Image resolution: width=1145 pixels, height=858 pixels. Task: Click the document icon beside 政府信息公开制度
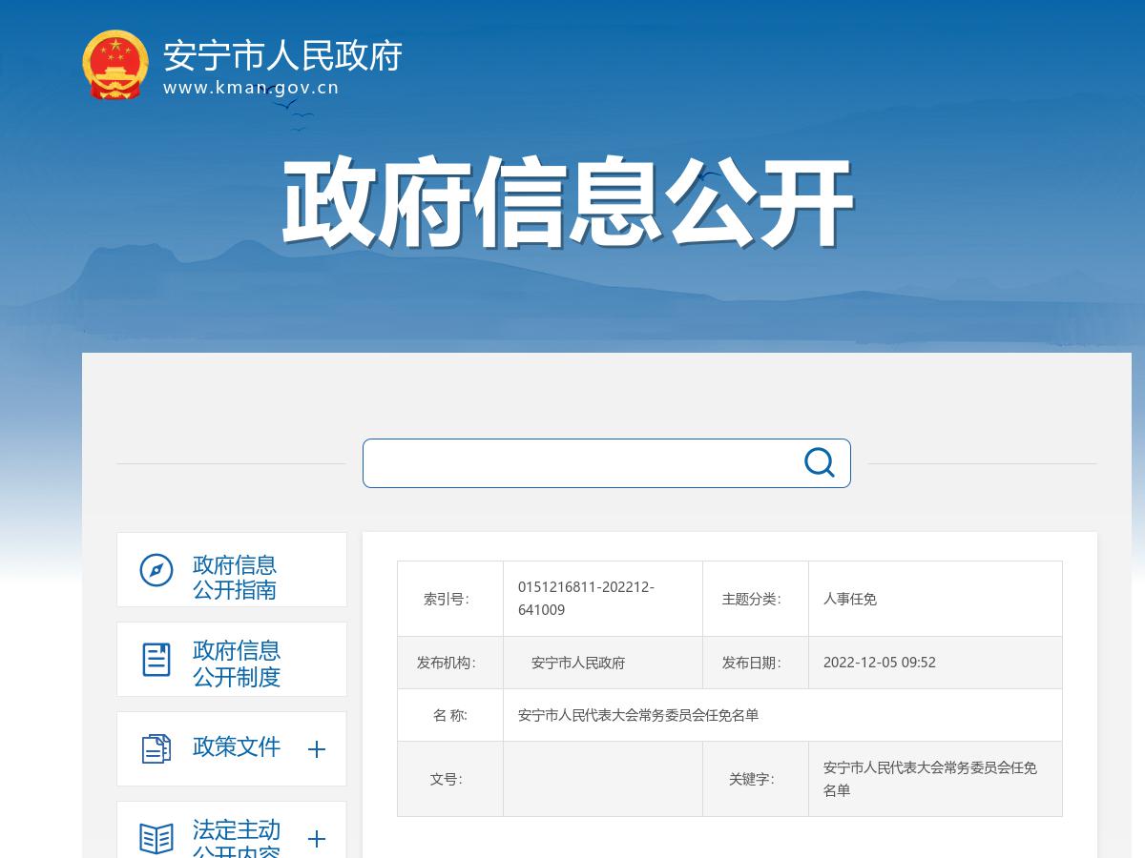(156, 660)
